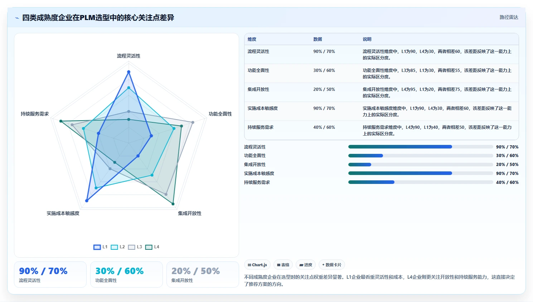Screen dimensions: 533x302
Task: Open the 20% / 50% 集成开放性 card
Action: [x=203, y=274]
